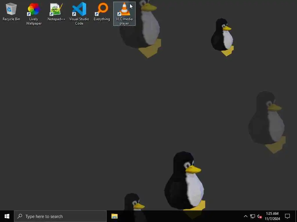
Task: Select the Recycle Bin desktop icon
Action: [11, 12]
